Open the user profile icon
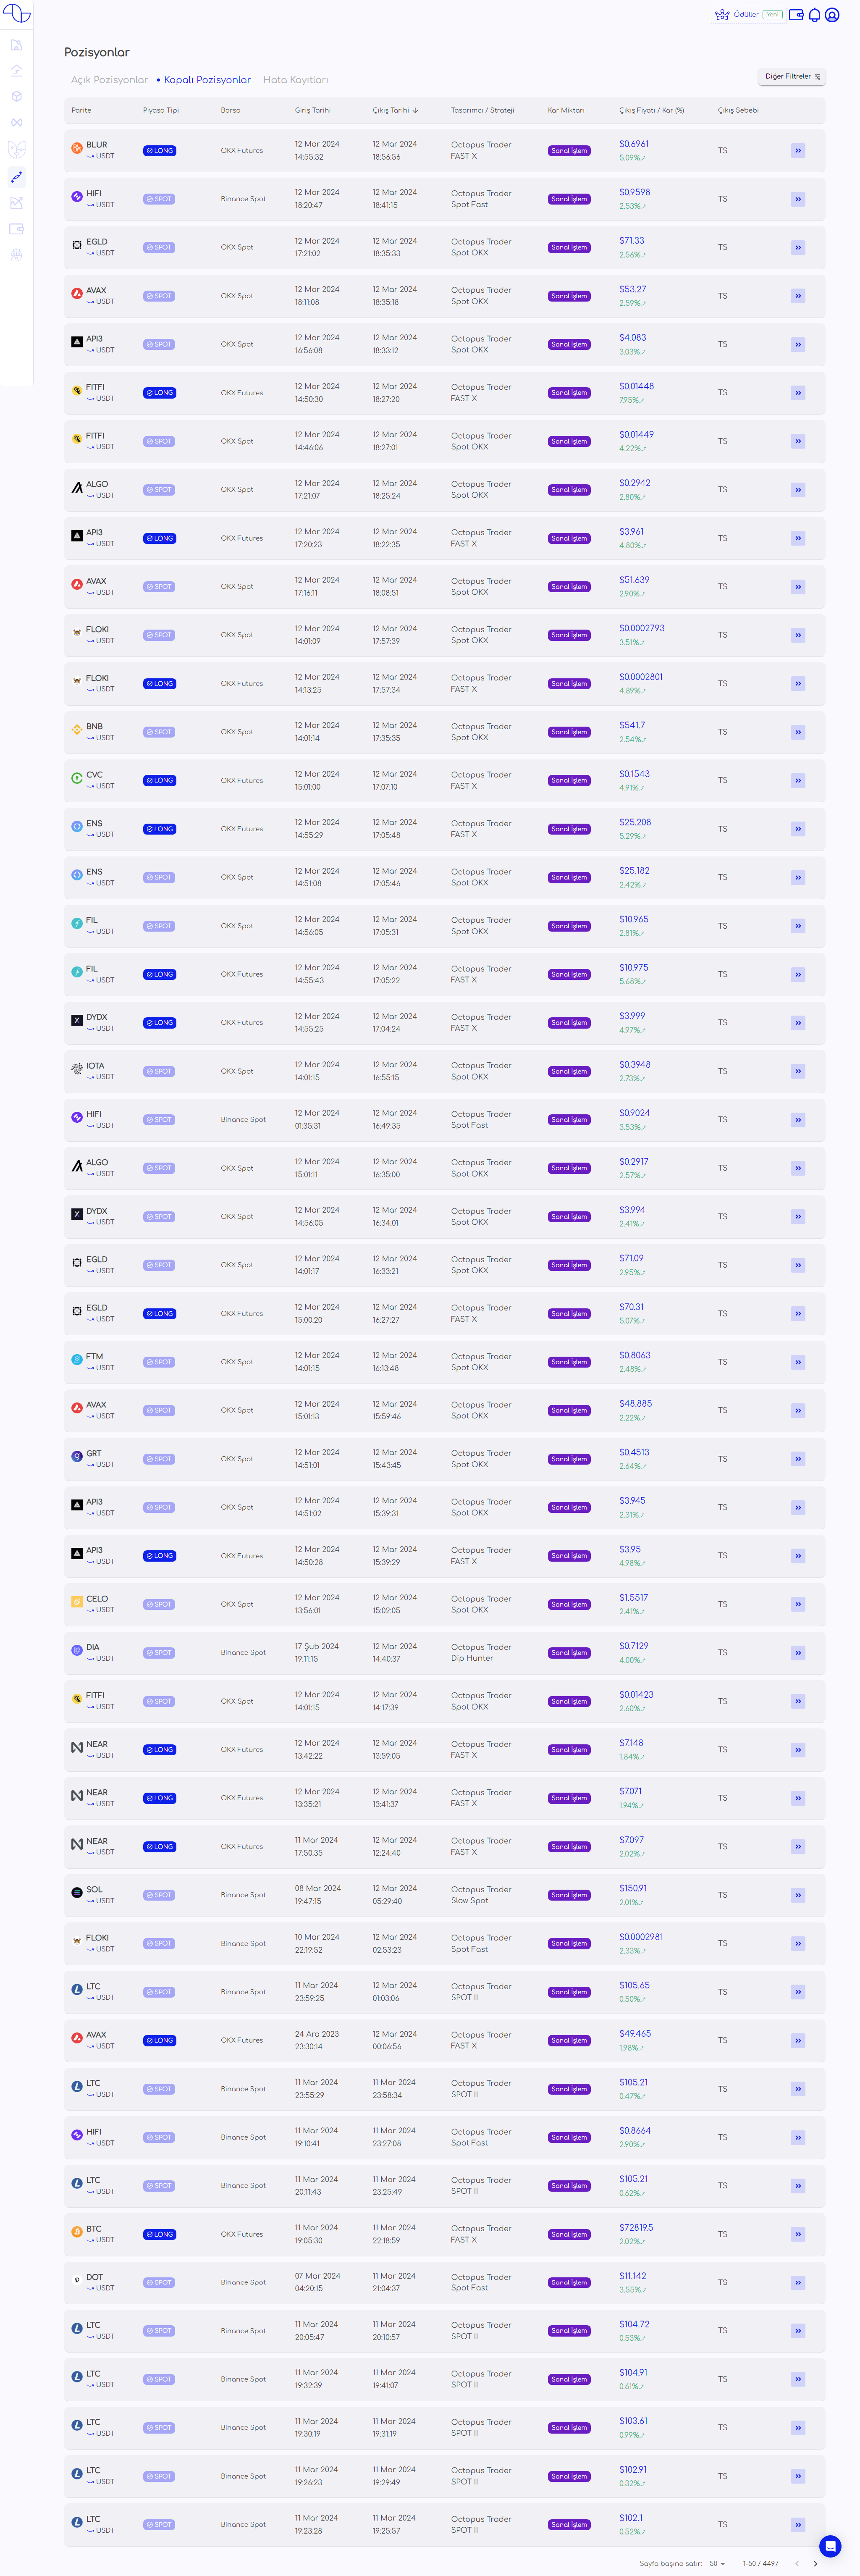 pyautogui.click(x=832, y=15)
